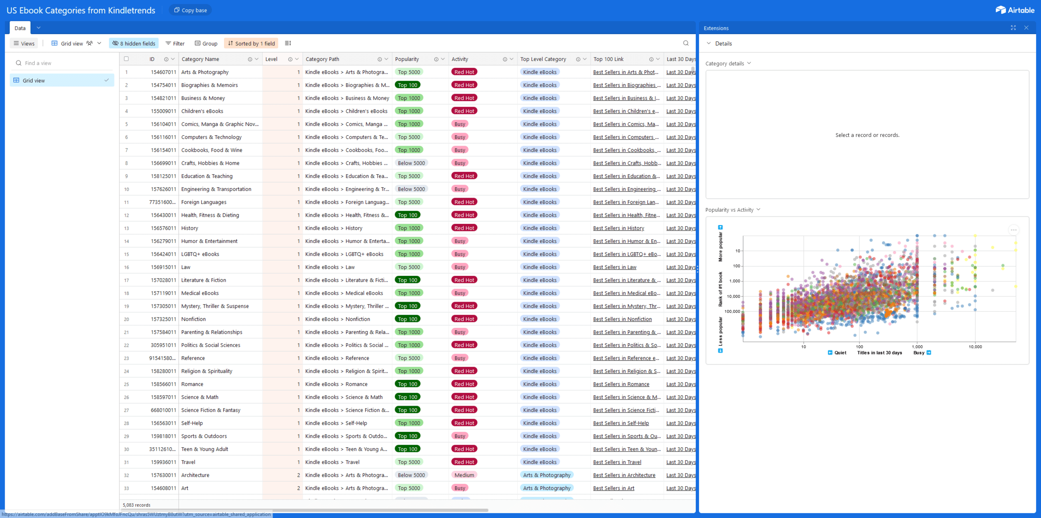Toggle the Views sidebar
This screenshot has height=518, width=1041.
click(x=24, y=43)
